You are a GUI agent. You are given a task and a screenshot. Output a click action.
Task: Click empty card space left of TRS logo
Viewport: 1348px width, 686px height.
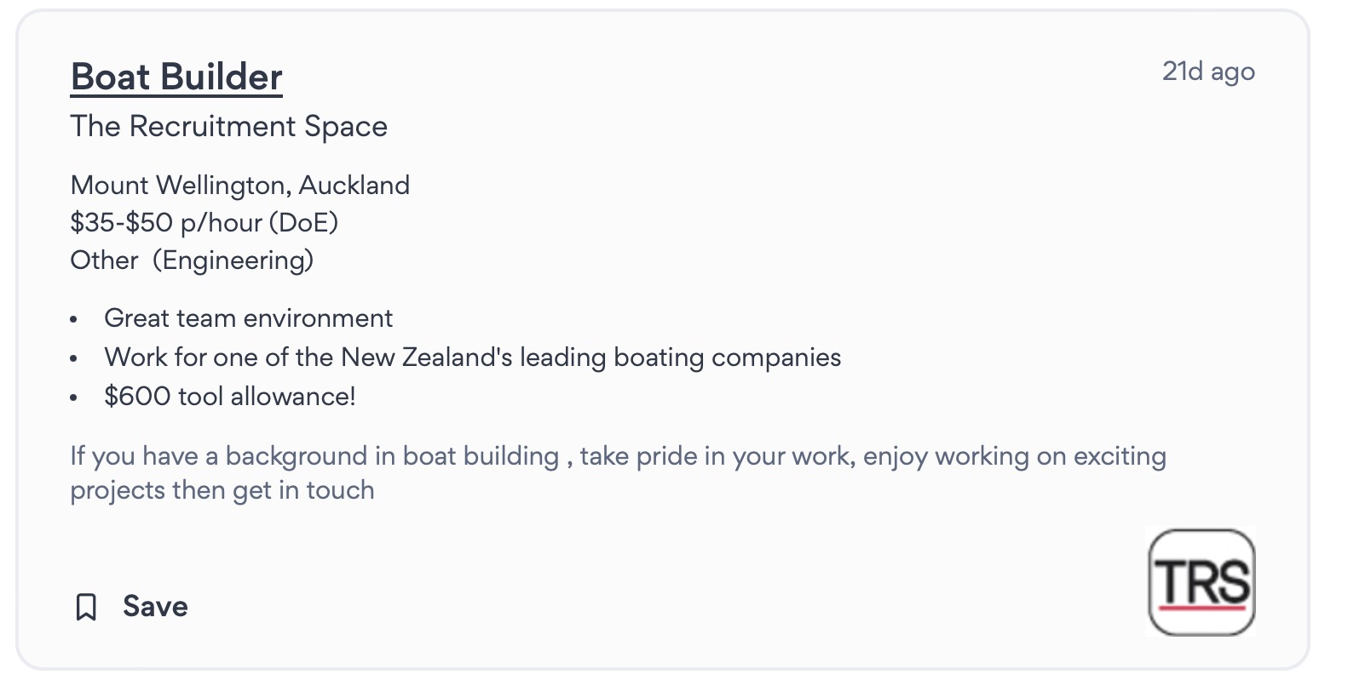682,587
